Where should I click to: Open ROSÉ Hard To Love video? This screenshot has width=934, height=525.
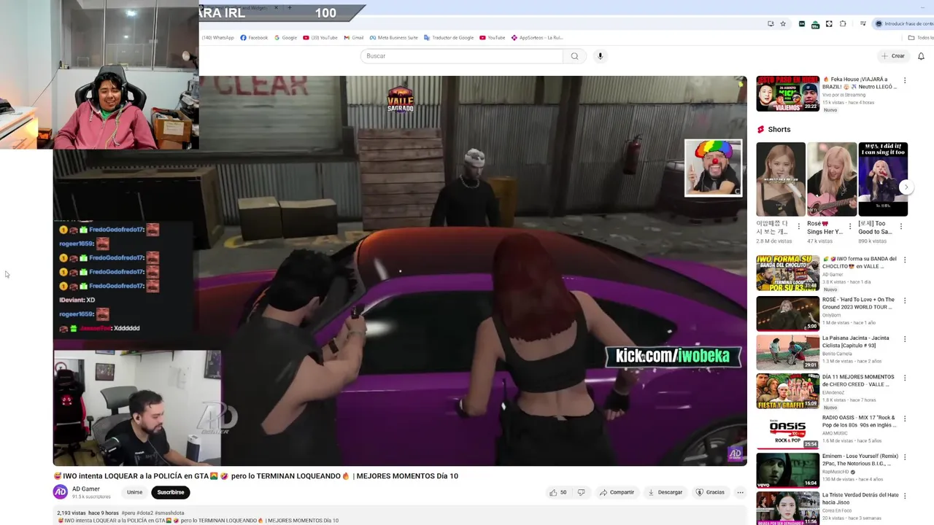(x=787, y=314)
